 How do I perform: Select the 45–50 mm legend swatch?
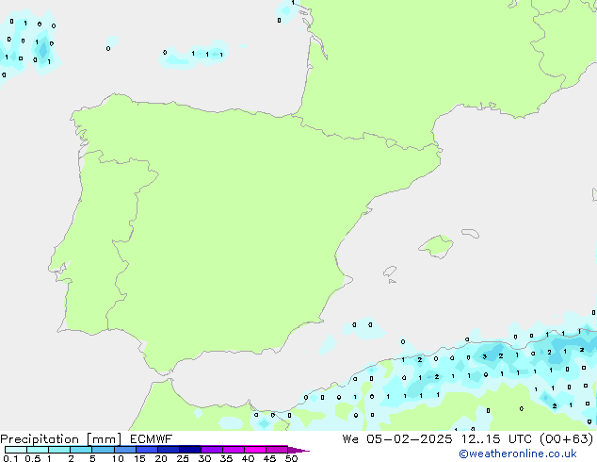pos(277,450)
